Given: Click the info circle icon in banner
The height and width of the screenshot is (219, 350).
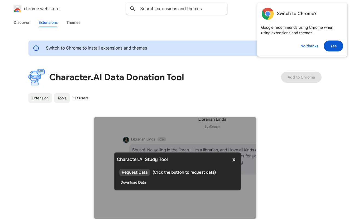Looking at the screenshot, I should tap(36, 48).
